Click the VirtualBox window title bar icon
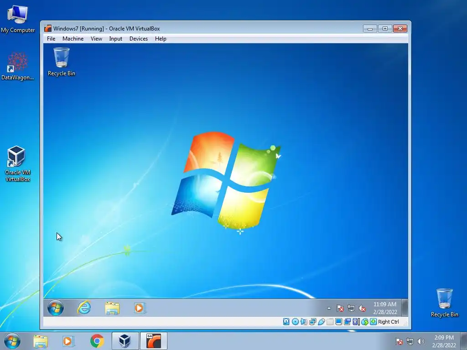The height and width of the screenshot is (350, 467). coord(47,29)
